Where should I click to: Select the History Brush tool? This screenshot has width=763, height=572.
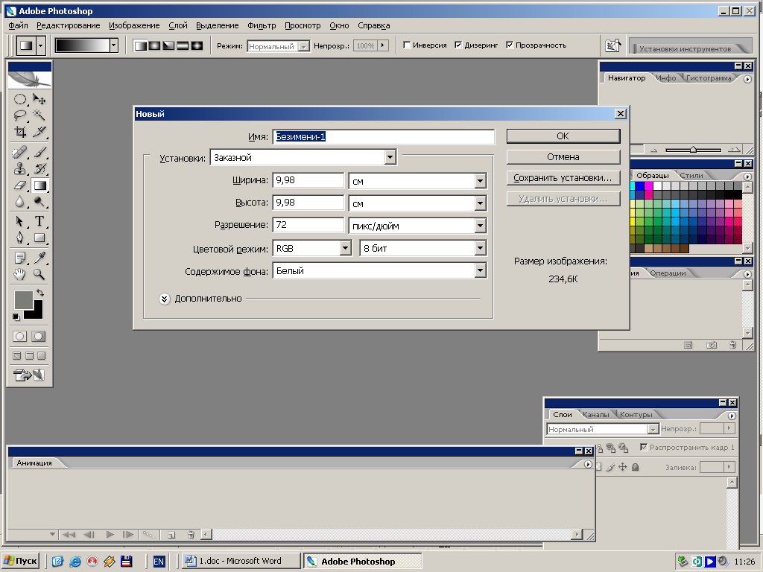(x=39, y=169)
